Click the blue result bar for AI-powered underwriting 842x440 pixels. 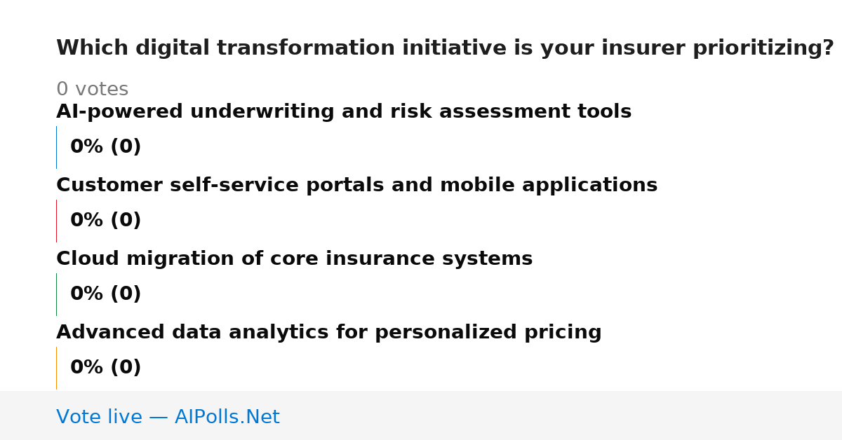tap(56, 147)
